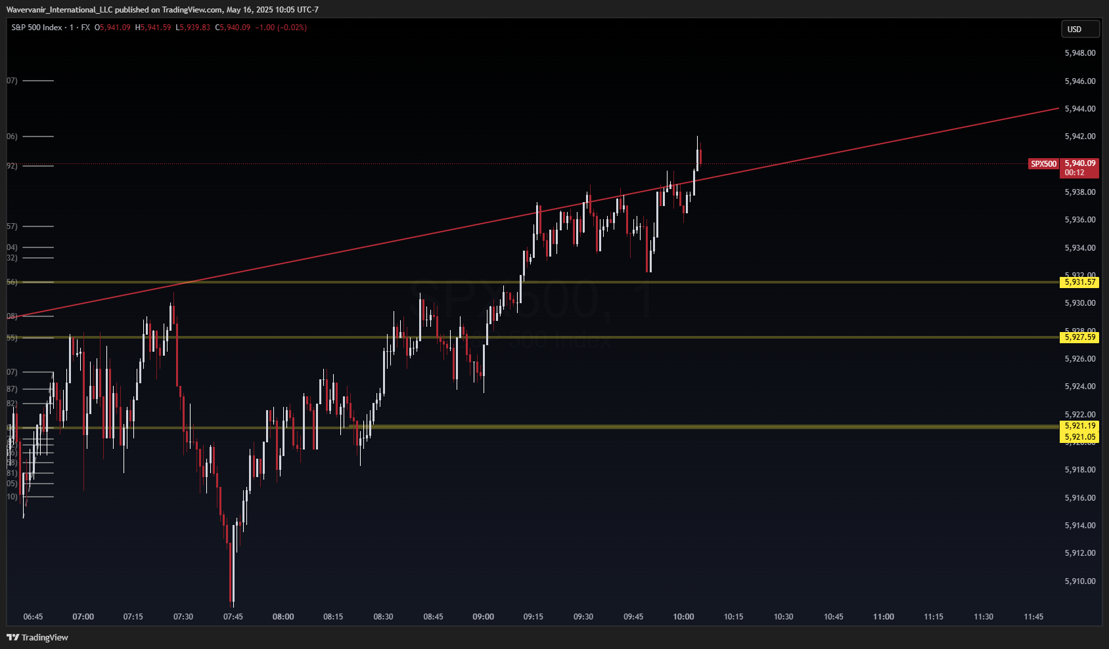Click the high value H5,941.59
The width and height of the screenshot is (1109, 649).
153,28
